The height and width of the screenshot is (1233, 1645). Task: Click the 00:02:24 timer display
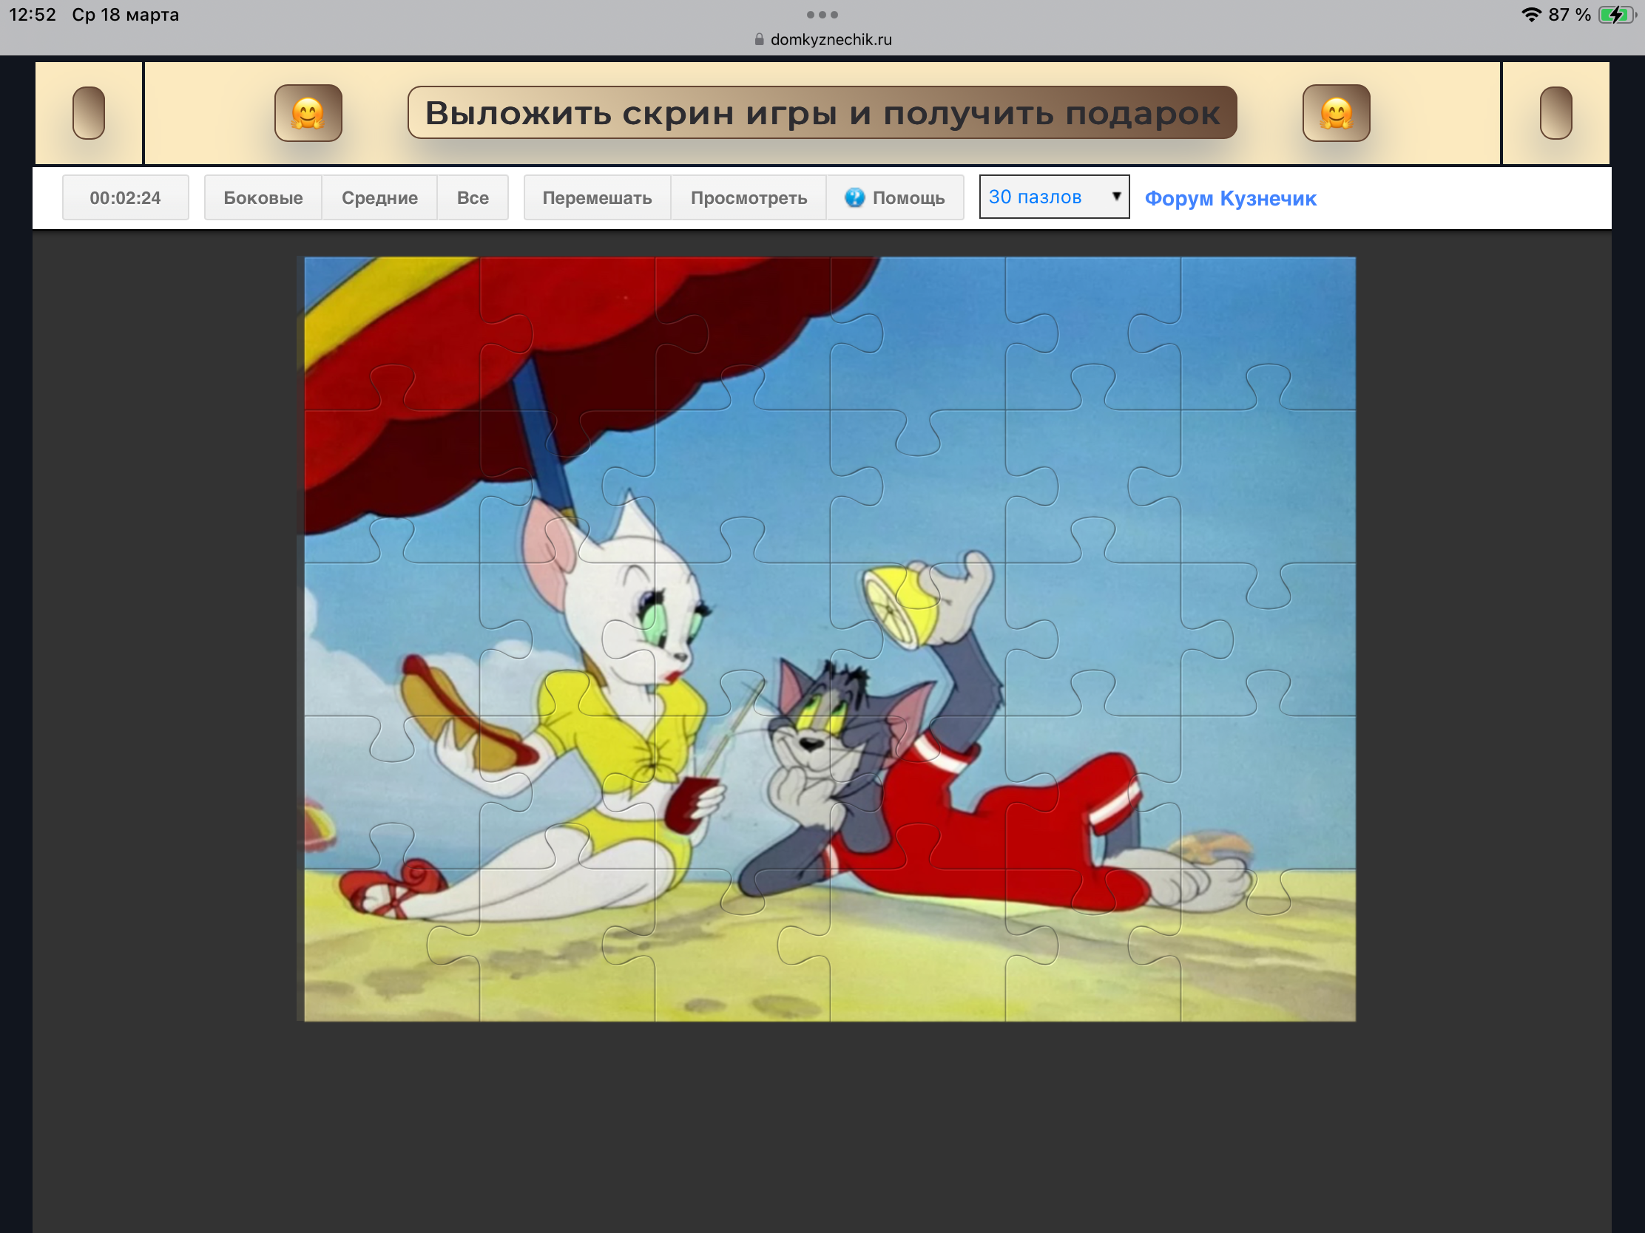[x=125, y=197]
